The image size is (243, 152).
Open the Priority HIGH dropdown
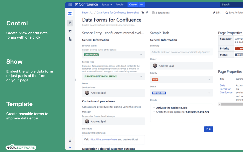pyautogui.click(x=181, y=80)
